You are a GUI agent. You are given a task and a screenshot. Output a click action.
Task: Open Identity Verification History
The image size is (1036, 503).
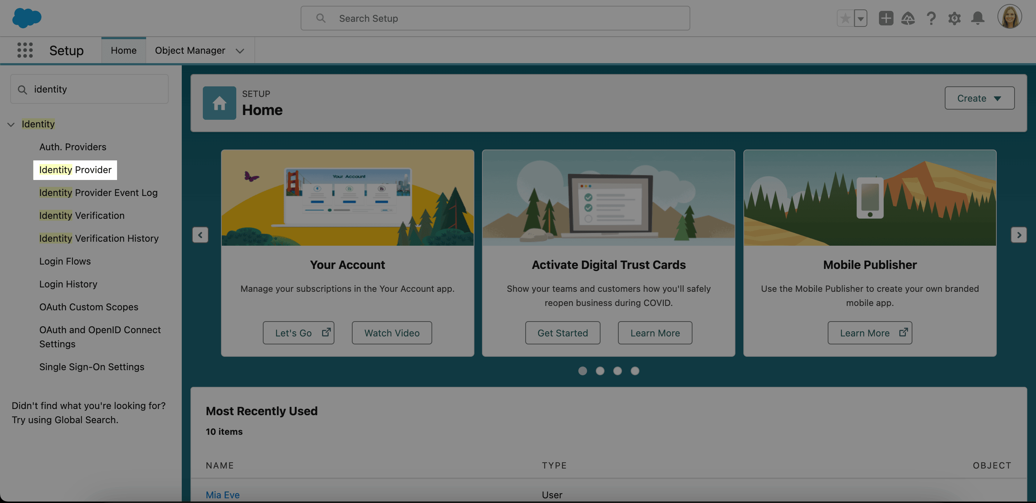point(99,238)
